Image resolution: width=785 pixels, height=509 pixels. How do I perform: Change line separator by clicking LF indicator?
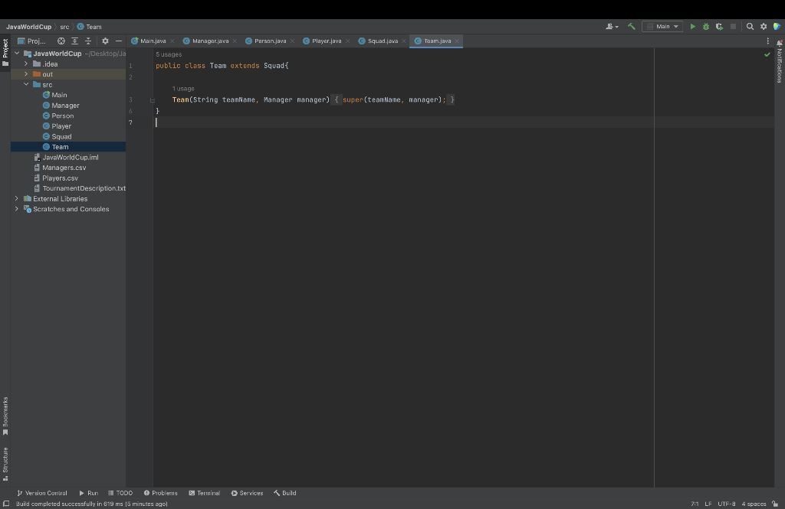(x=708, y=504)
